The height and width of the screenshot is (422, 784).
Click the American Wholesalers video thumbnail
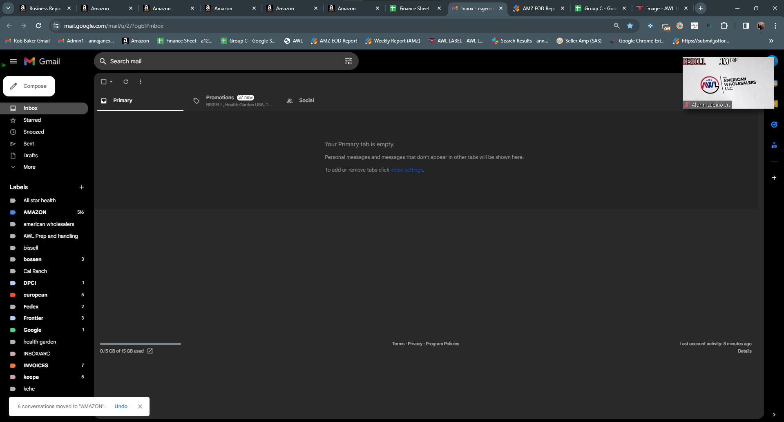(728, 83)
